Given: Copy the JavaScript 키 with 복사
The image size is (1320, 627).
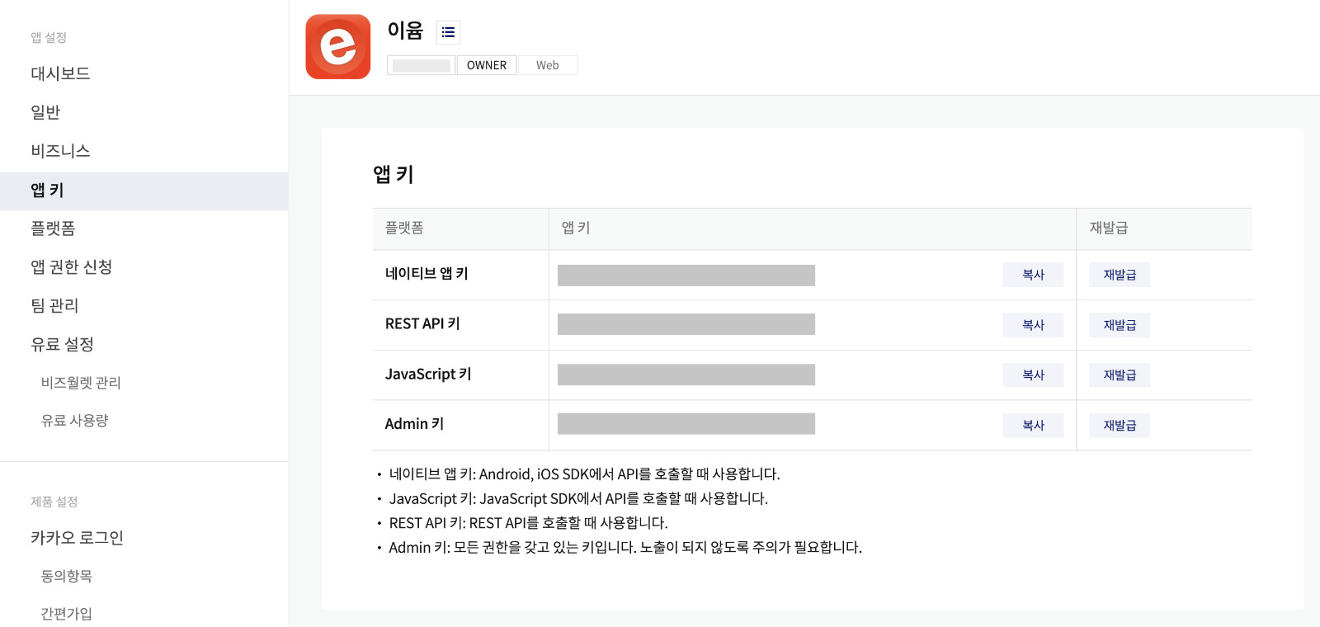Looking at the screenshot, I should point(1033,375).
